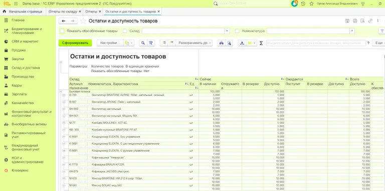This screenshot has height=191, width=385.
Task: Copy link to this report
Action: (370, 21)
